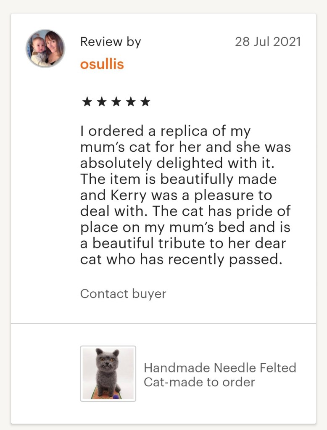Click the reviewer's profile photo avatar
The image size is (327, 430).
point(45,48)
